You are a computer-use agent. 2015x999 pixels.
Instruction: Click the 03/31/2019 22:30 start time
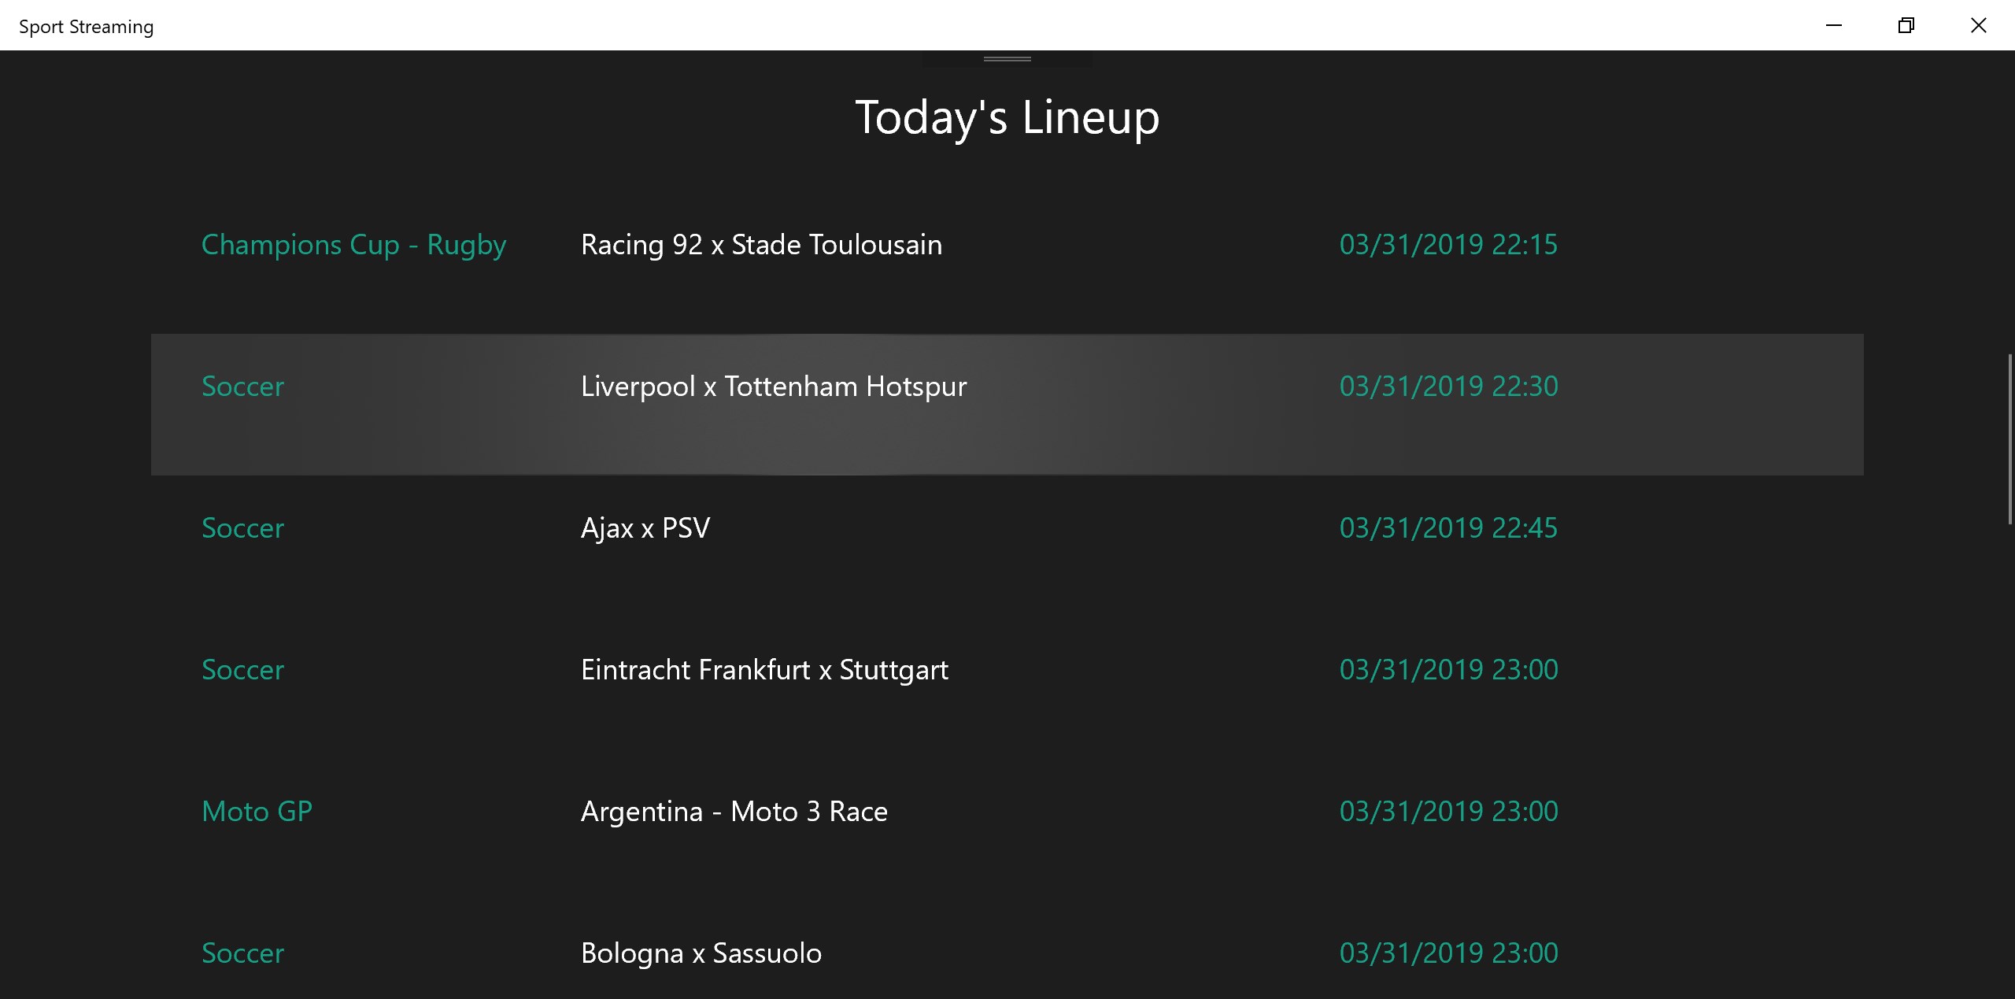[x=1448, y=387]
